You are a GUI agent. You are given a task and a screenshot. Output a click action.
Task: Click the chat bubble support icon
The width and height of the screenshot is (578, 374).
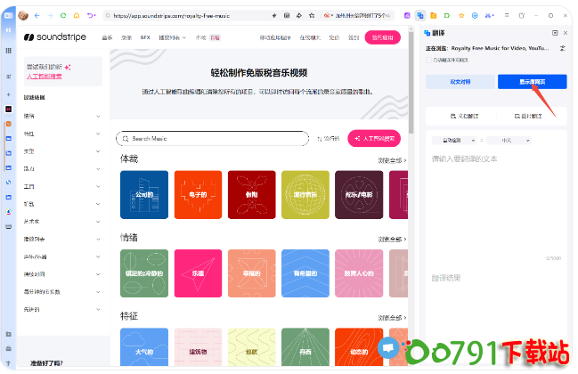point(387,347)
